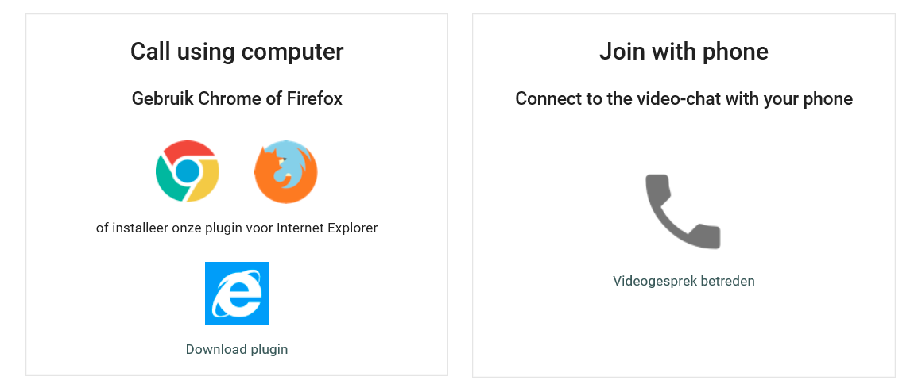Click 'Connect to the video-chat with your phone' text
The width and height of the screenshot is (918, 384).
coord(684,99)
